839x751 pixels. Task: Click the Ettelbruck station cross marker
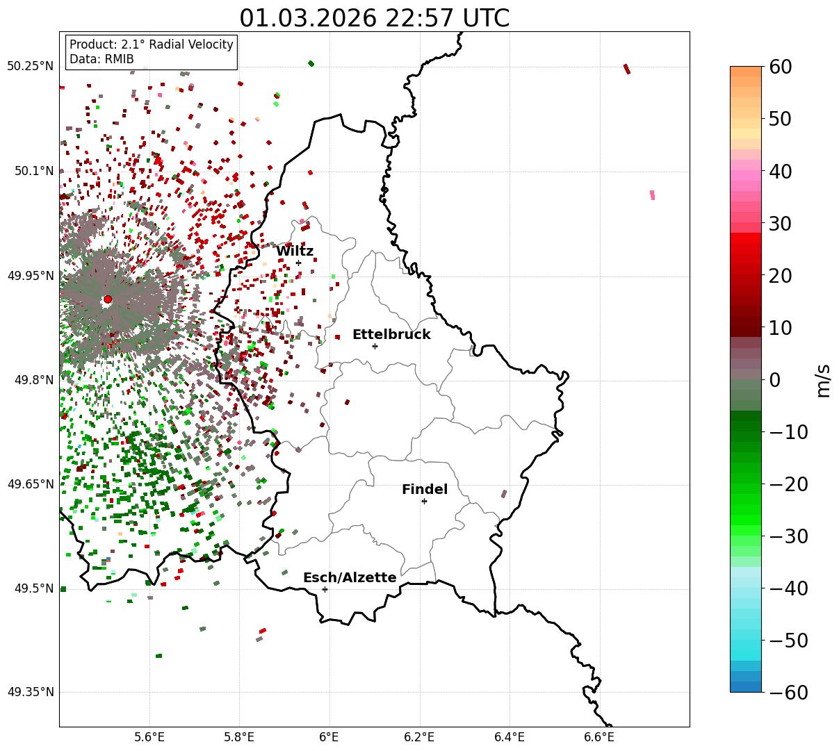pyautogui.click(x=375, y=346)
